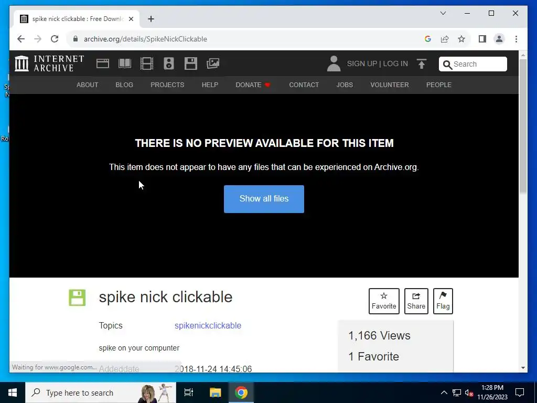
Task: Open the Web (Wayback Machine) icon
Action: point(103,63)
